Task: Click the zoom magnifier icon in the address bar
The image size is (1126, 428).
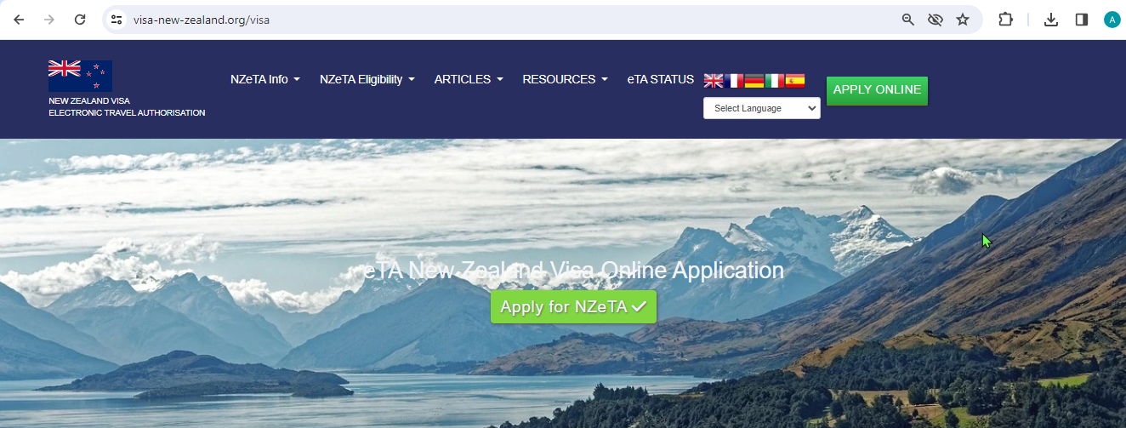Action: point(908,20)
